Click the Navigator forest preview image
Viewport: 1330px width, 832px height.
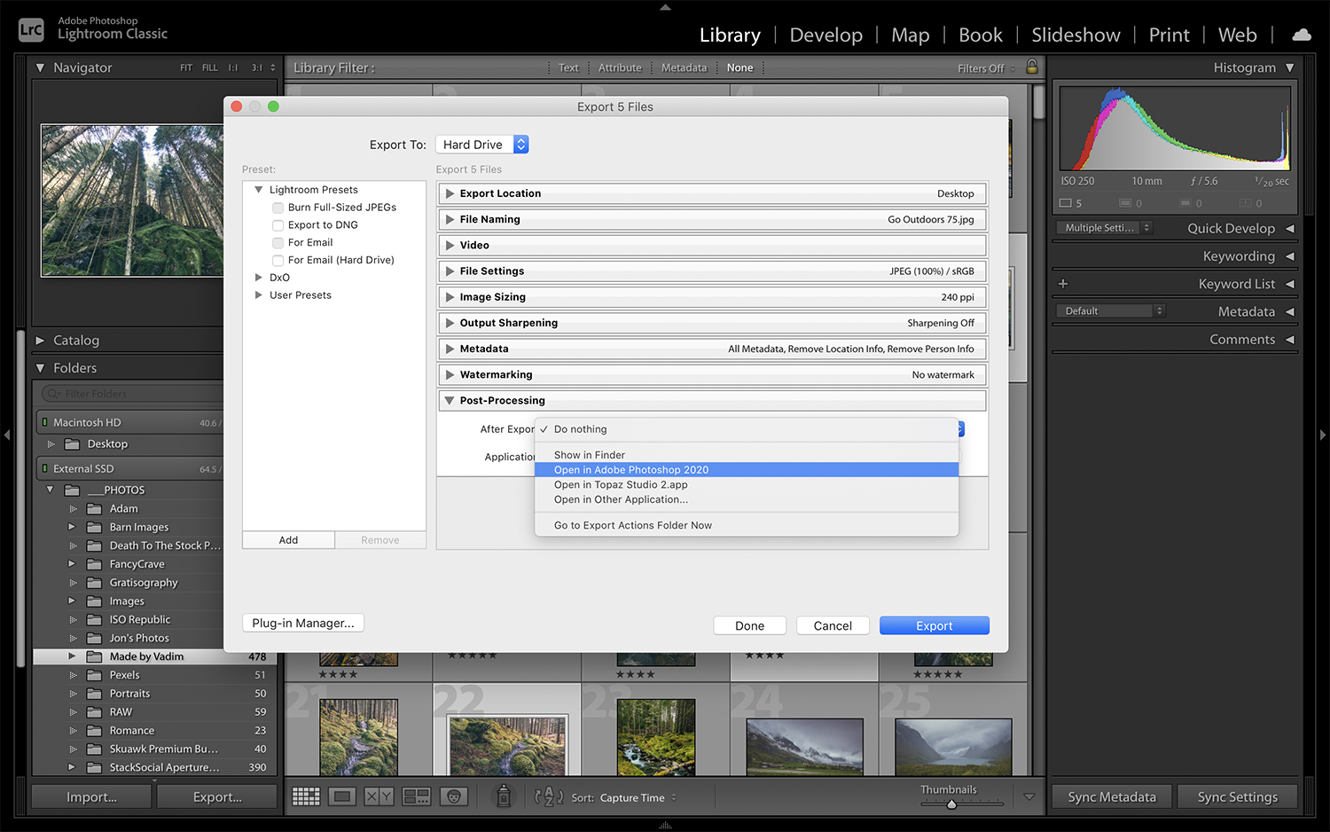pos(132,200)
